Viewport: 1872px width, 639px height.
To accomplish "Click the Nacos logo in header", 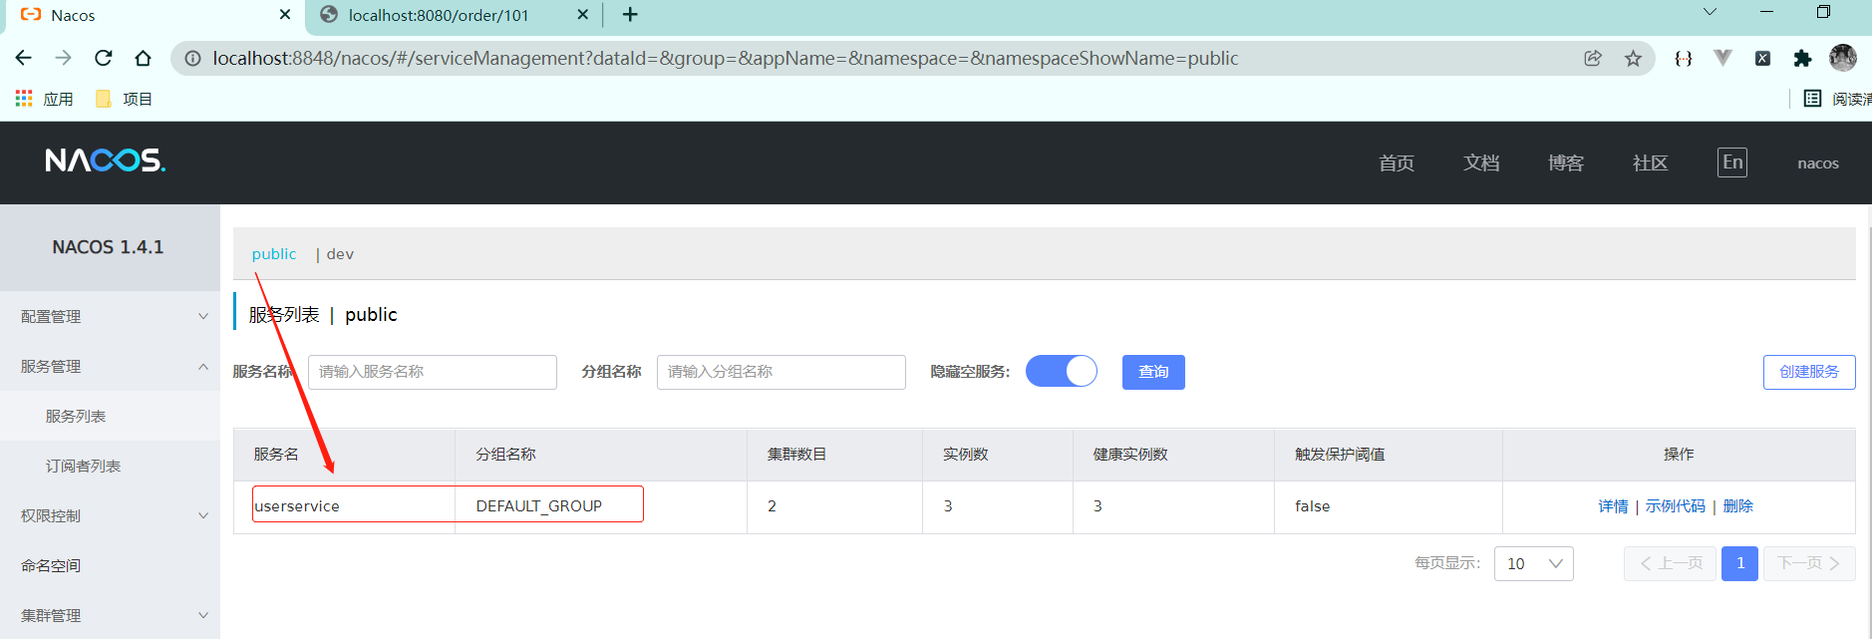I will click(105, 160).
